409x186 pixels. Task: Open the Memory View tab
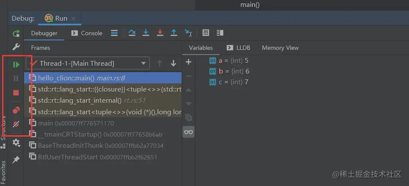pos(280,48)
